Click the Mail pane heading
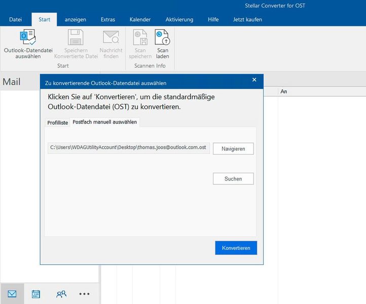This screenshot has height=304, width=366. coord(12,82)
